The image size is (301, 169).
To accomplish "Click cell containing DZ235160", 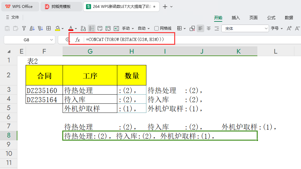I will click(x=44, y=90).
